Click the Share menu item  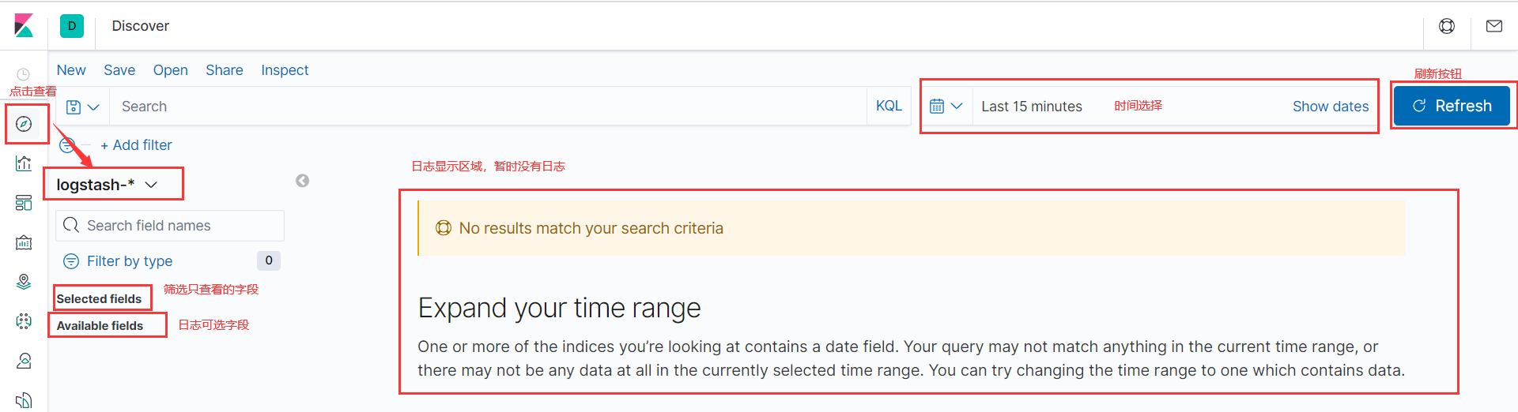(x=224, y=70)
